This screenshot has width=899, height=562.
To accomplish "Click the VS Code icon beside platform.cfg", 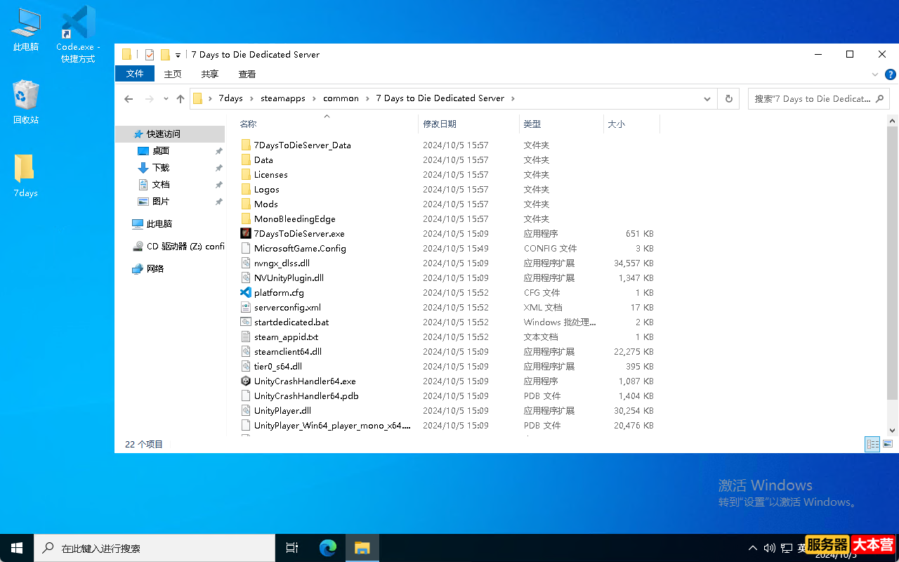I will [246, 292].
